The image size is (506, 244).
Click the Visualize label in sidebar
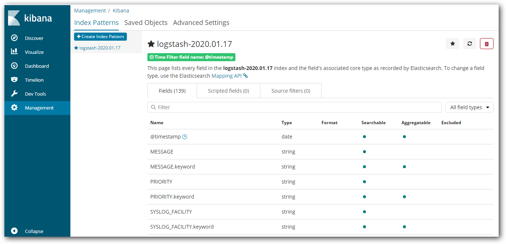(x=34, y=52)
